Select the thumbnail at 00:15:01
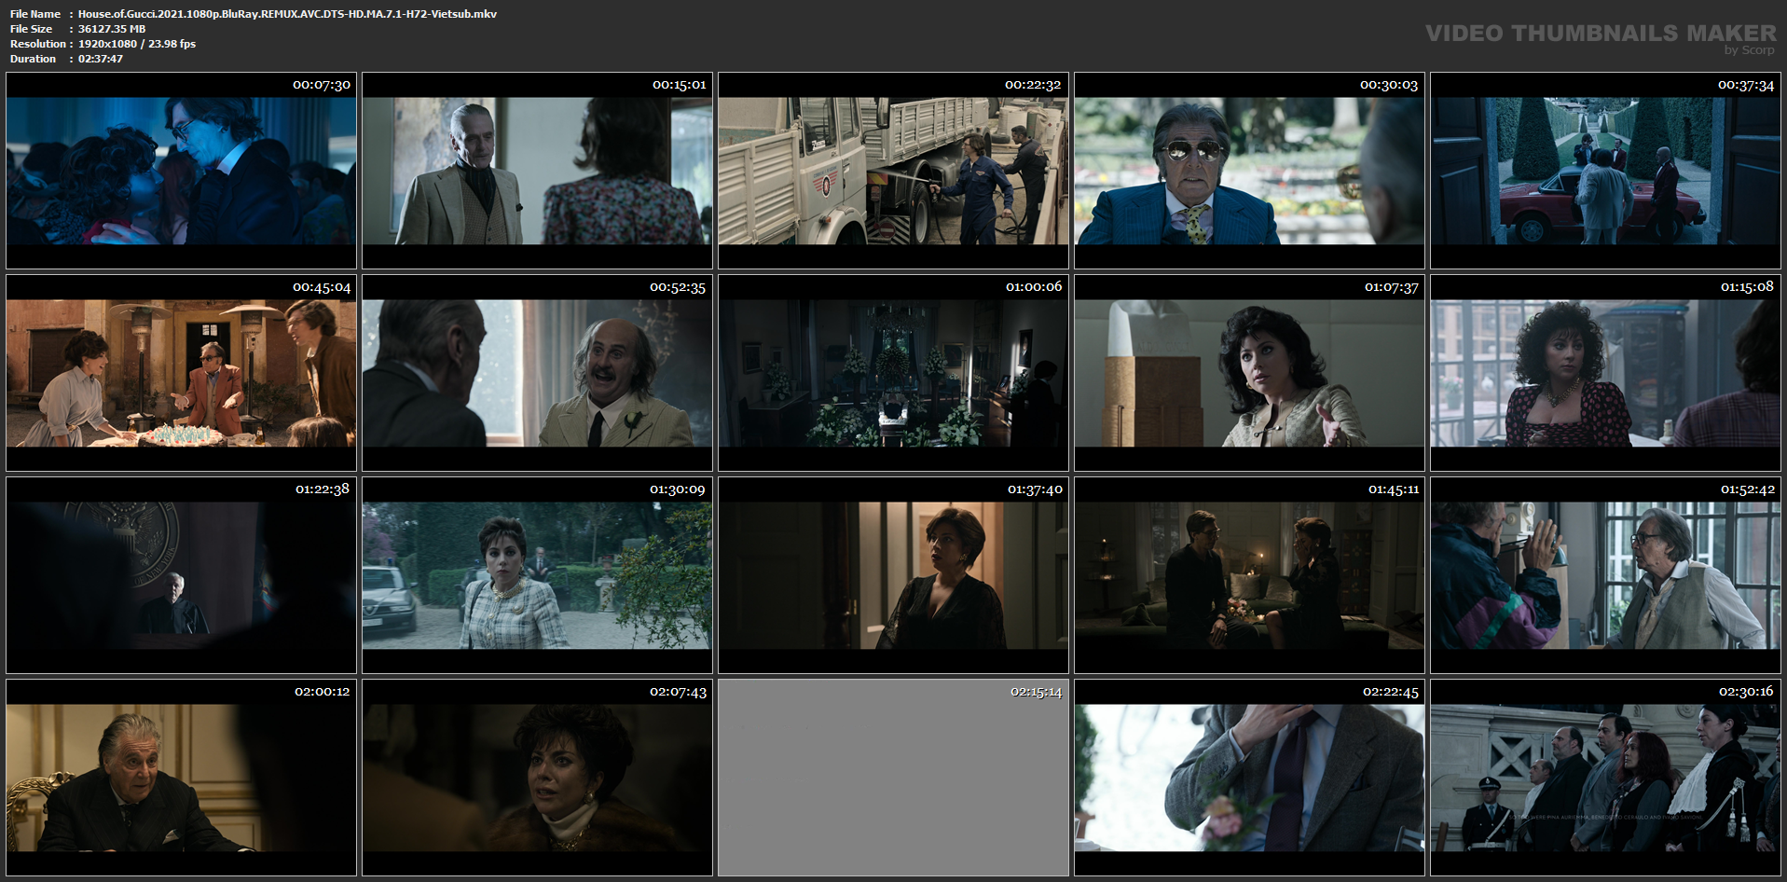 pyautogui.click(x=537, y=171)
